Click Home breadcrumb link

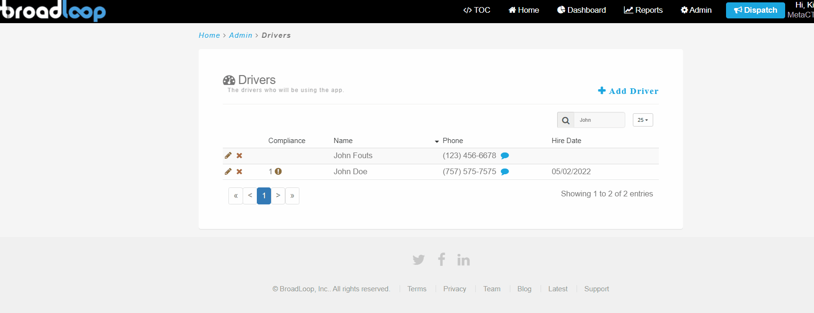click(209, 35)
